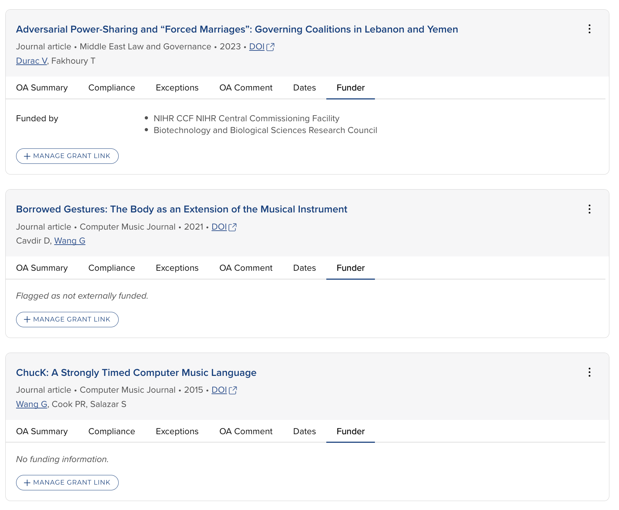Screen dimensions: 619x510
Task: View Wang G profile in Borrowed Gestures
Action: point(70,241)
